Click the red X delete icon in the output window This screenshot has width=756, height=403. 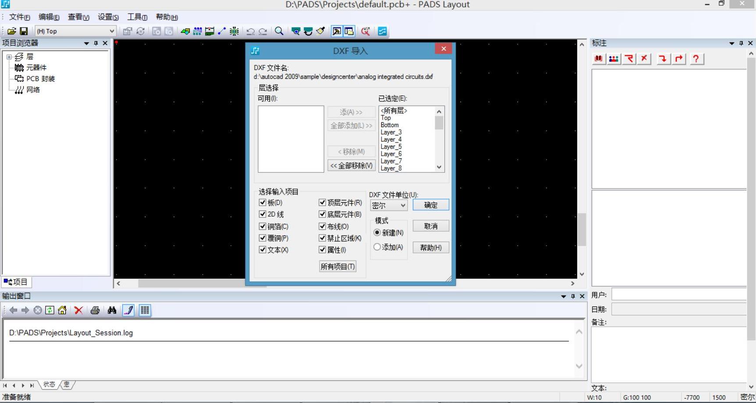78,310
